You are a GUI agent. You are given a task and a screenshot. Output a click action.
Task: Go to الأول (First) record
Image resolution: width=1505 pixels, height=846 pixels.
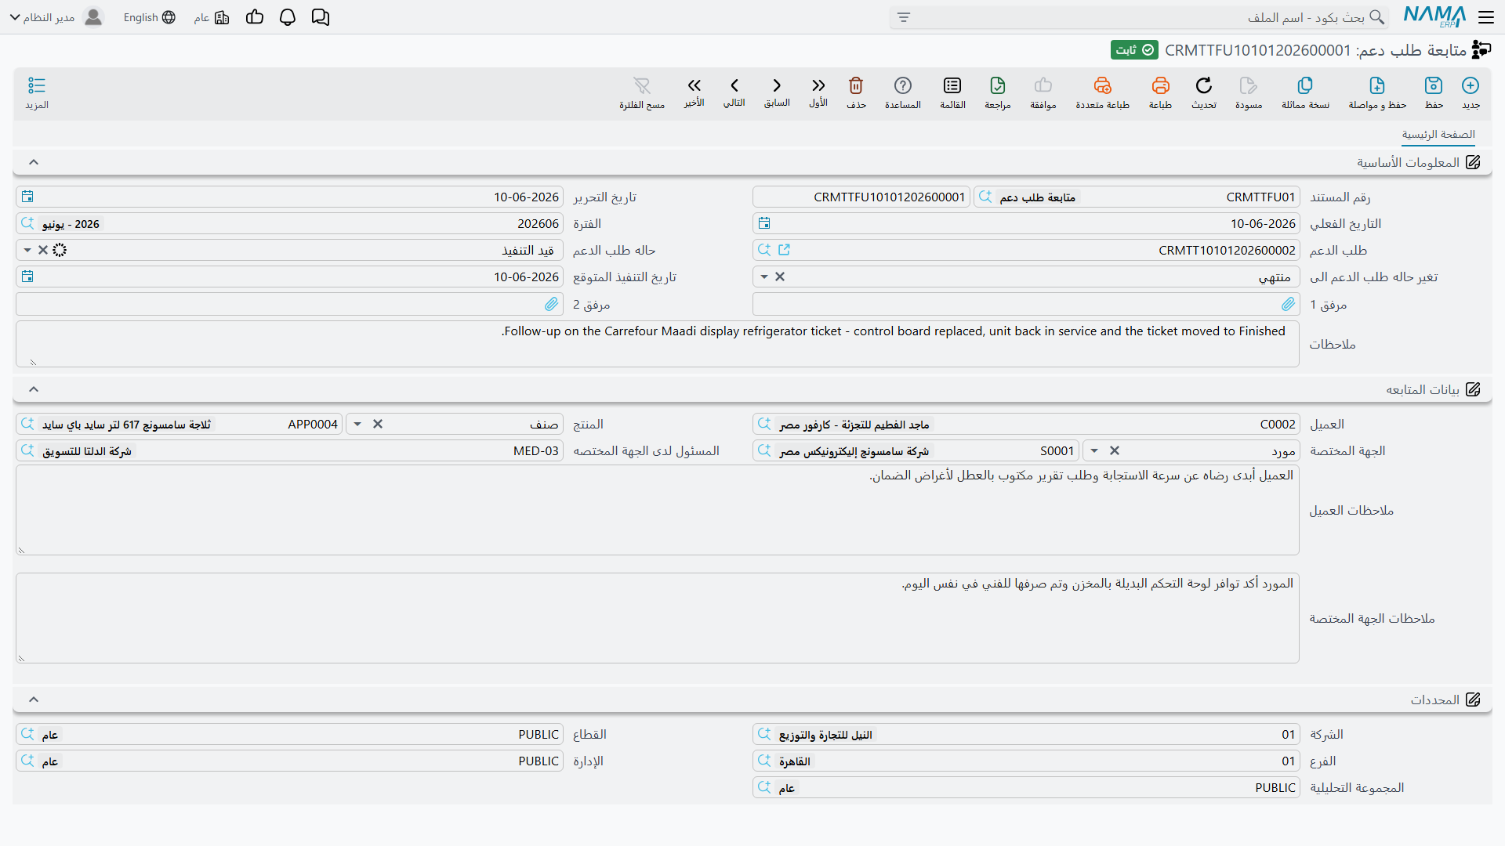click(x=818, y=85)
